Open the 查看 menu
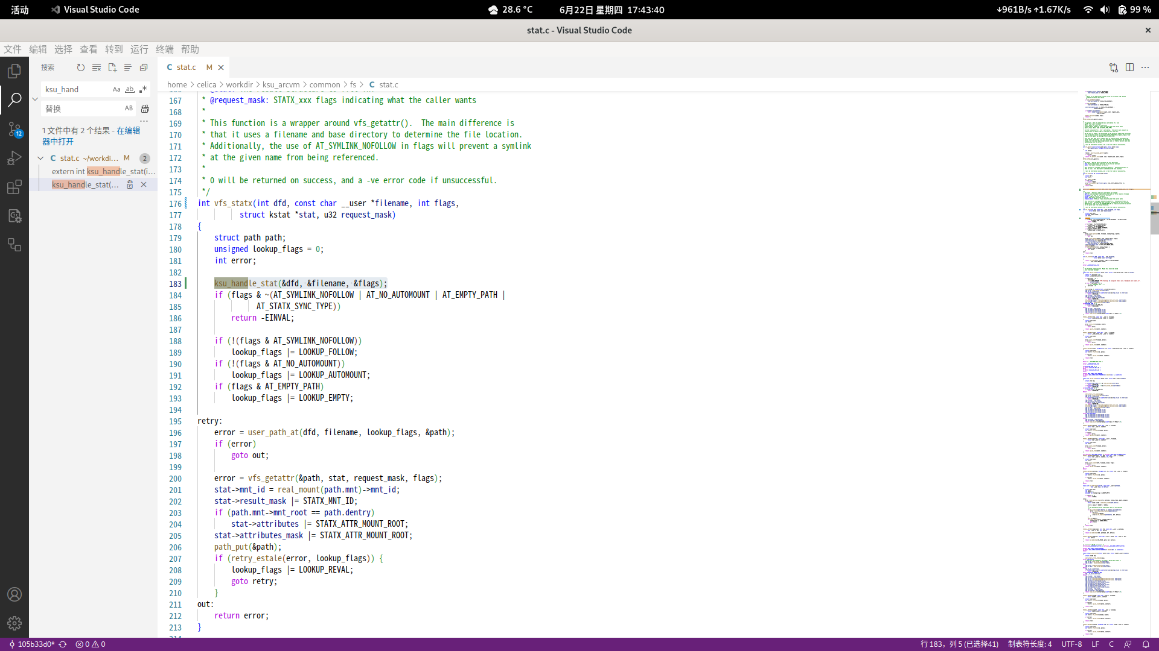 pyautogui.click(x=88, y=49)
